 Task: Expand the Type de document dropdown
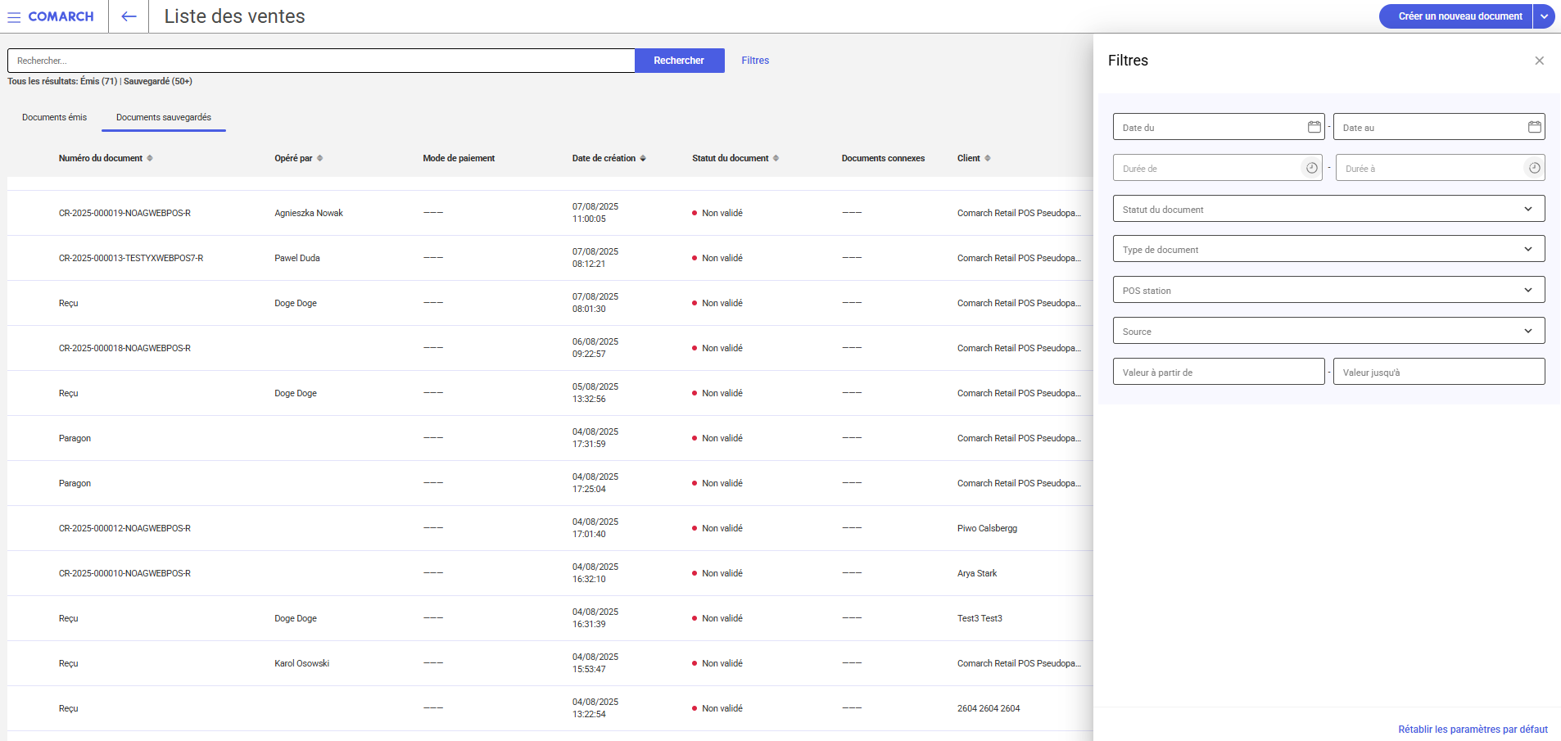1527,249
